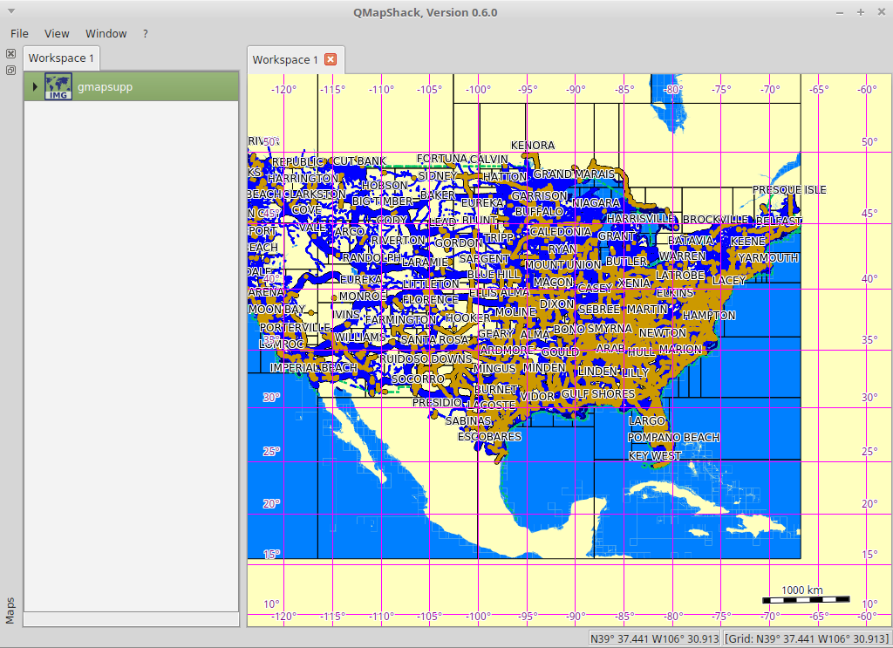This screenshot has width=893, height=648.
Task: Click the LARGO map label
Action: [646, 420]
